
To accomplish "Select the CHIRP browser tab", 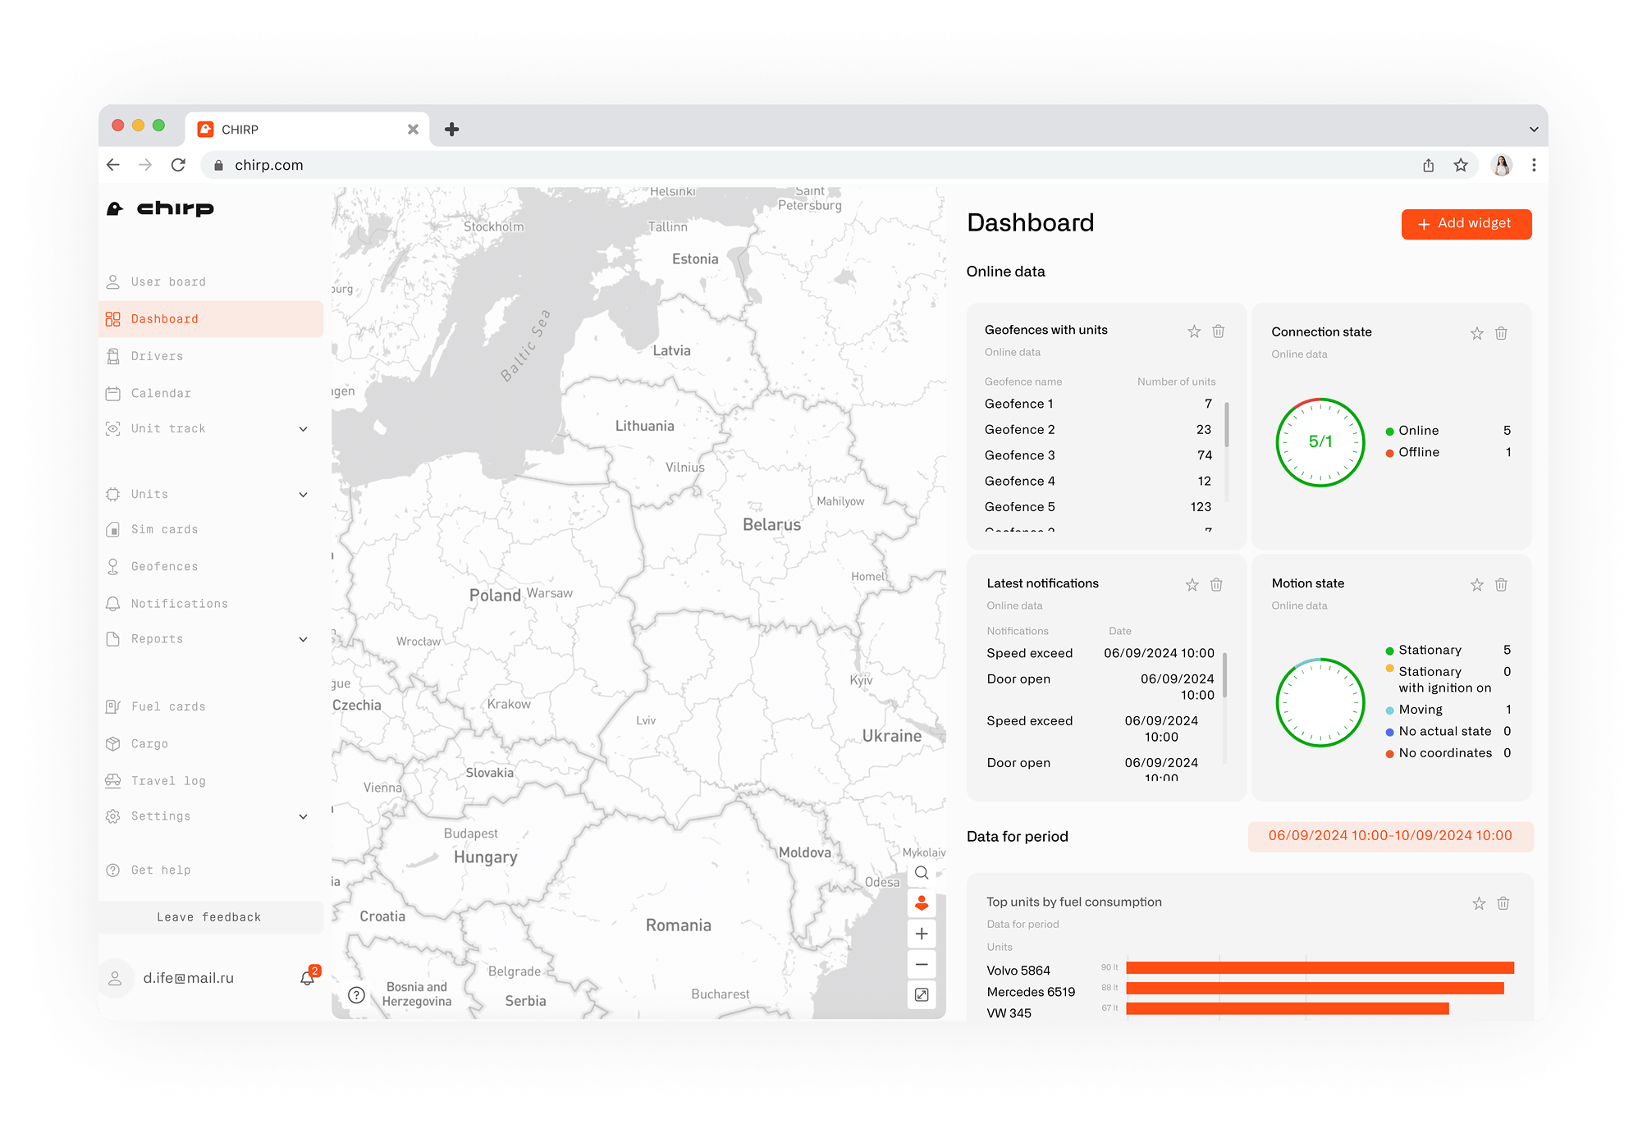I will 308,130.
